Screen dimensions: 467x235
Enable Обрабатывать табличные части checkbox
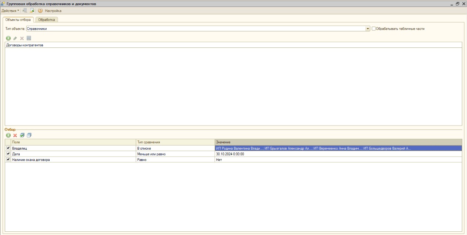point(374,28)
